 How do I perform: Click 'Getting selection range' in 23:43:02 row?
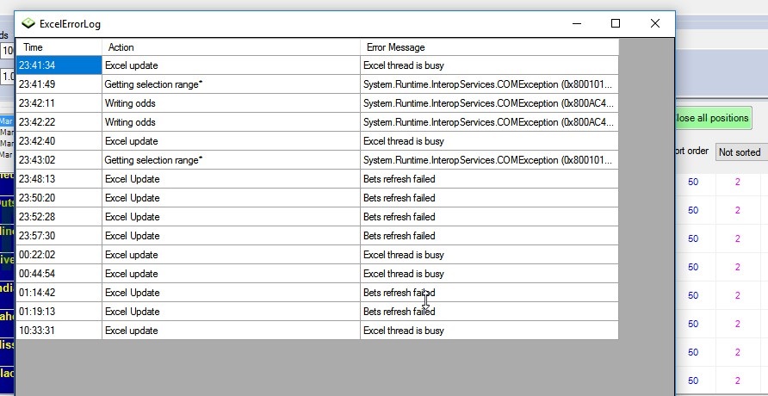pos(153,160)
